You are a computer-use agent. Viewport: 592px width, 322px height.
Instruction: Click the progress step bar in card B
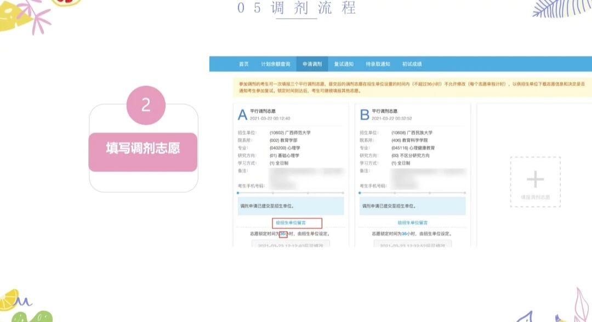(413, 193)
